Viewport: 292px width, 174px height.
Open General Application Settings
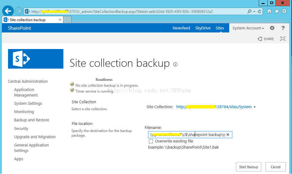click(x=31, y=148)
